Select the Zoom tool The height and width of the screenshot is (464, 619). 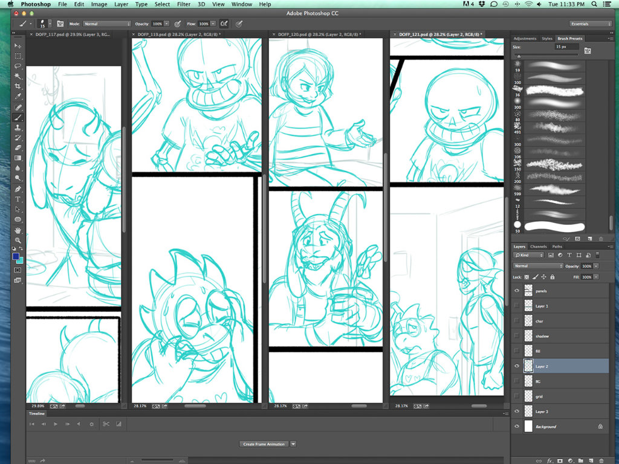pyautogui.click(x=18, y=240)
